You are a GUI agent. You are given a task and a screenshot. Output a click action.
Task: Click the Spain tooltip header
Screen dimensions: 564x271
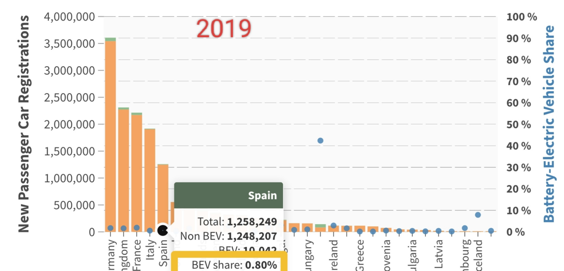pos(228,195)
